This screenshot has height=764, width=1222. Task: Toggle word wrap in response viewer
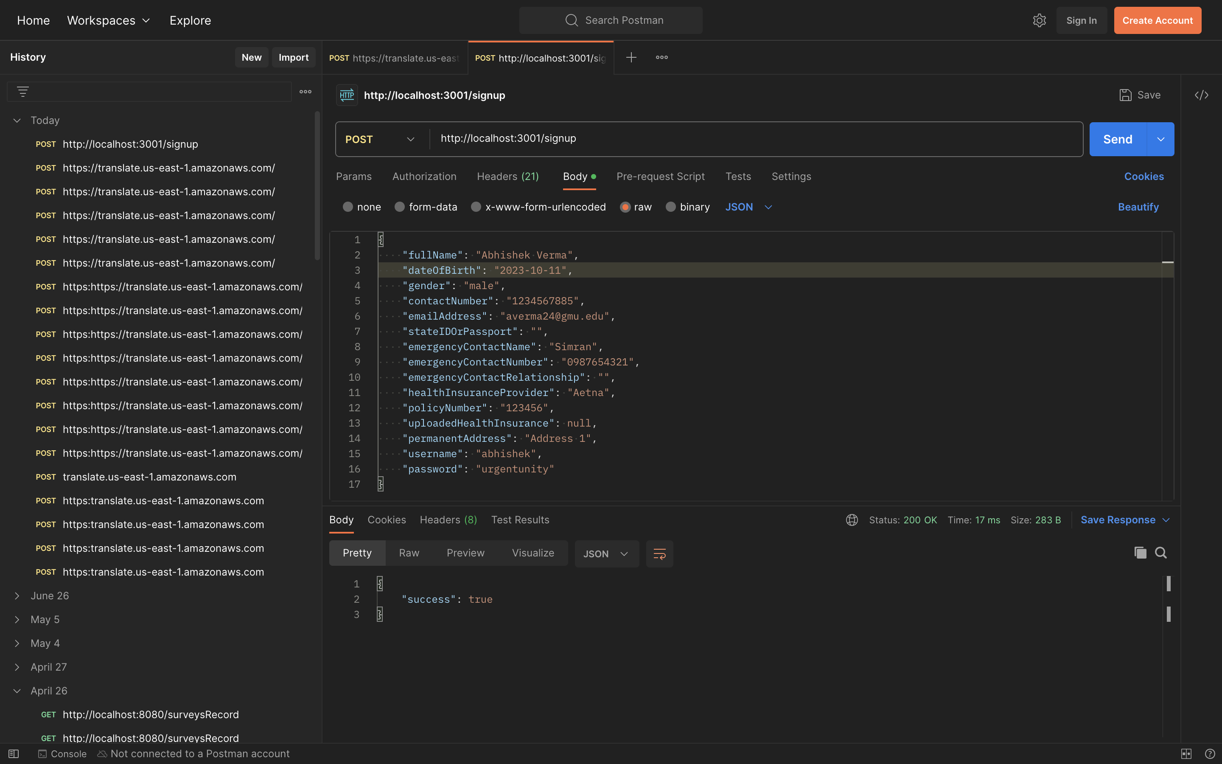(659, 554)
